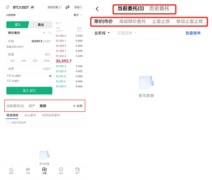The width and height of the screenshot is (212, 180).
Task: Expand the K线图表 section via 展开
Action: [x=78, y=15]
